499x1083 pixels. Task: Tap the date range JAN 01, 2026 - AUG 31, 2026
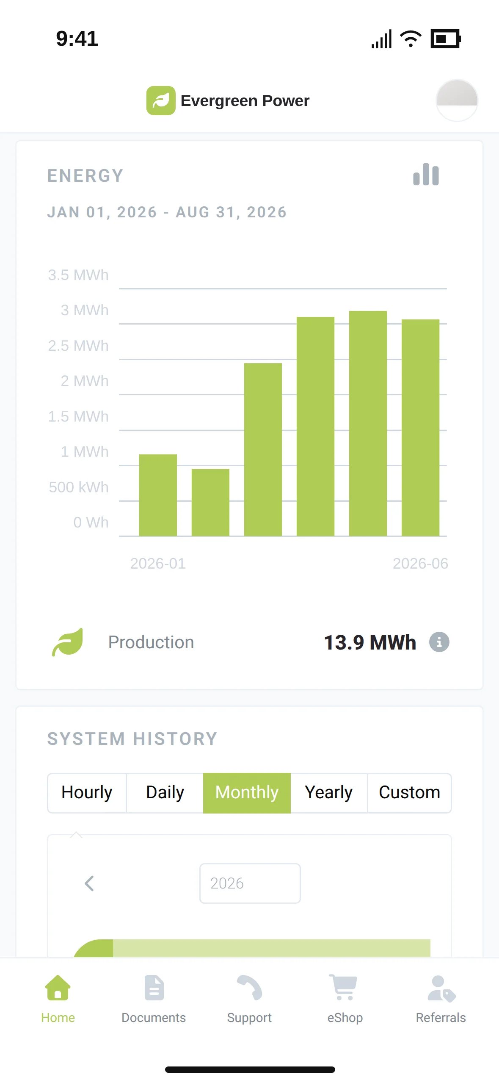pos(167,212)
